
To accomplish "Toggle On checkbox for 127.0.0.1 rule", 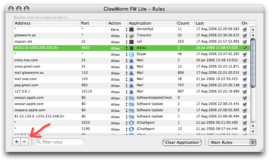I will [x=245, y=92].
